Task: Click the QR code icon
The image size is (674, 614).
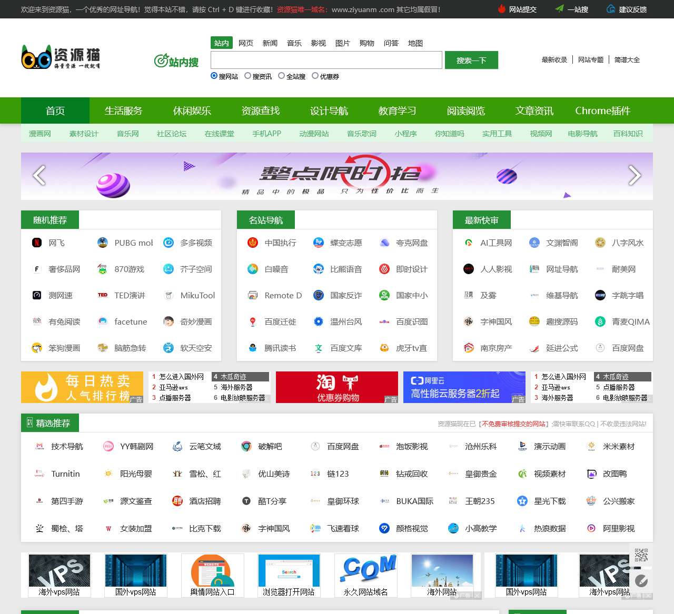Action: point(641,555)
